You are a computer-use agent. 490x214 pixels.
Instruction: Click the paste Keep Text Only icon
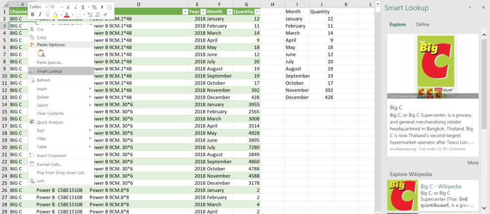(x=41, y=53)
